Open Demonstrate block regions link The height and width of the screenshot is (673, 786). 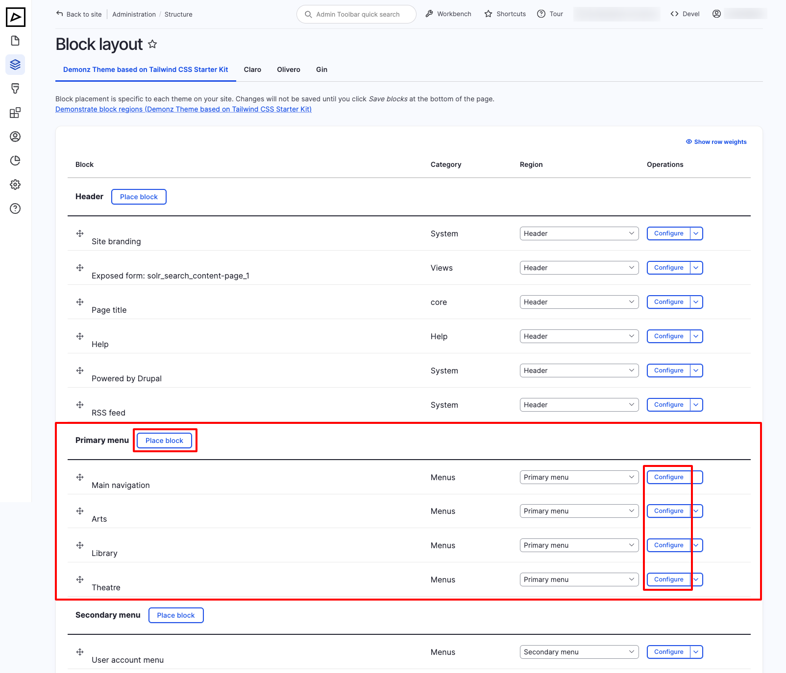coord(183,109)
